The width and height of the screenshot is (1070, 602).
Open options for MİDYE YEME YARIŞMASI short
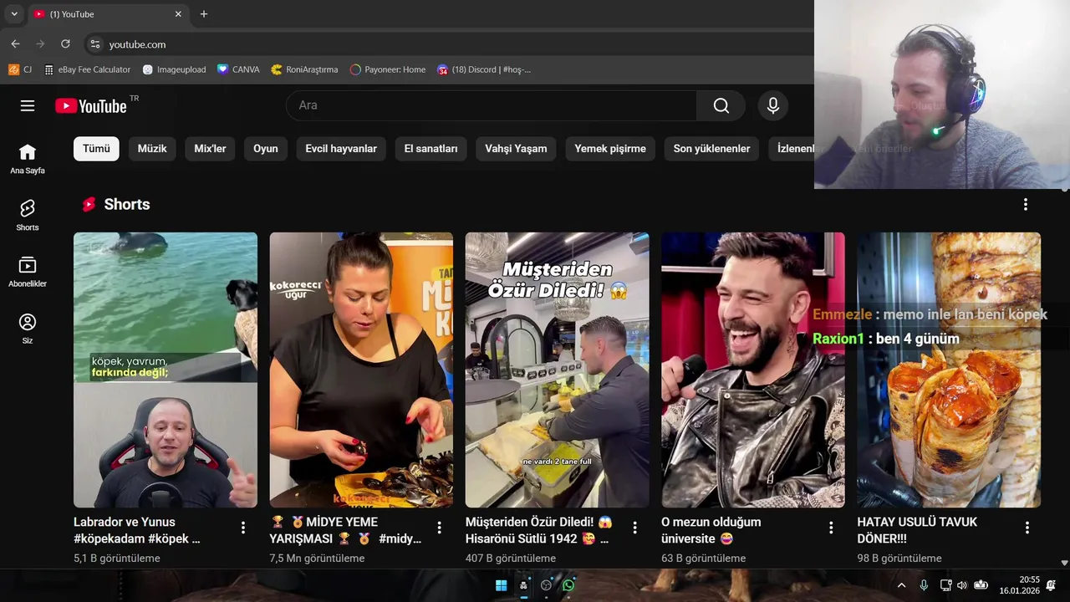[x=439, y=528]
